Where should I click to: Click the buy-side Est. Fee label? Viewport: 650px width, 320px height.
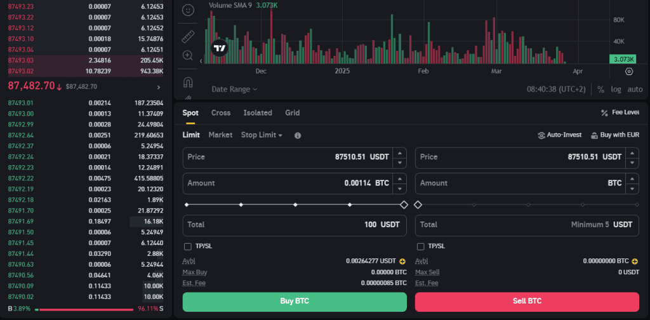click(x=194, y=283)
